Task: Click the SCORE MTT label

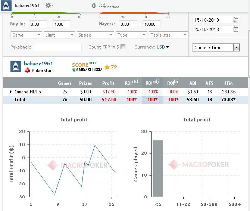Action: point(84,64)
